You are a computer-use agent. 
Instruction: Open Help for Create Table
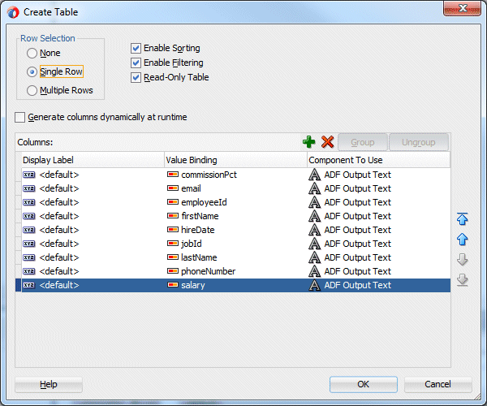(x=49, y=384)
